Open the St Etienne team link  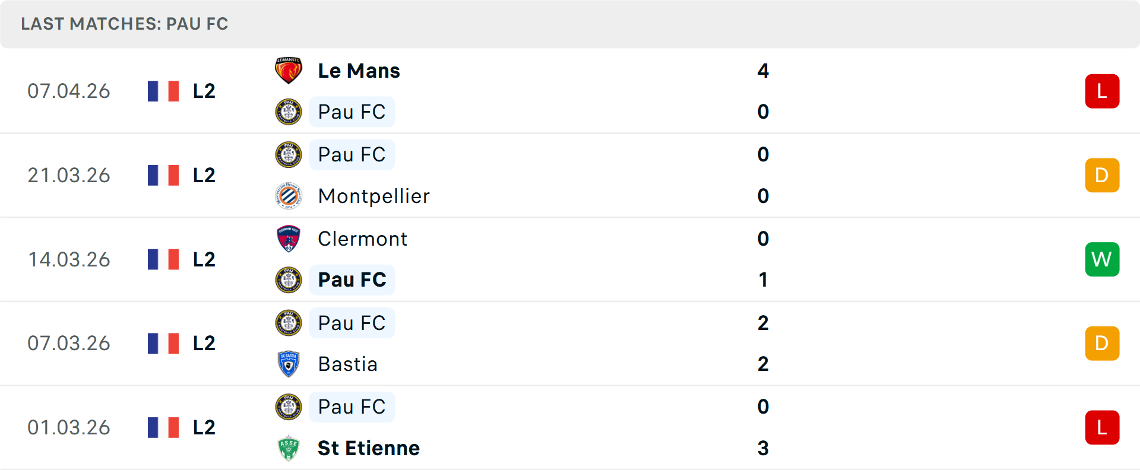coord(368,448)
